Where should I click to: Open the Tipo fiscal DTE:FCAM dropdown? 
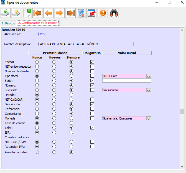(149, 76)
